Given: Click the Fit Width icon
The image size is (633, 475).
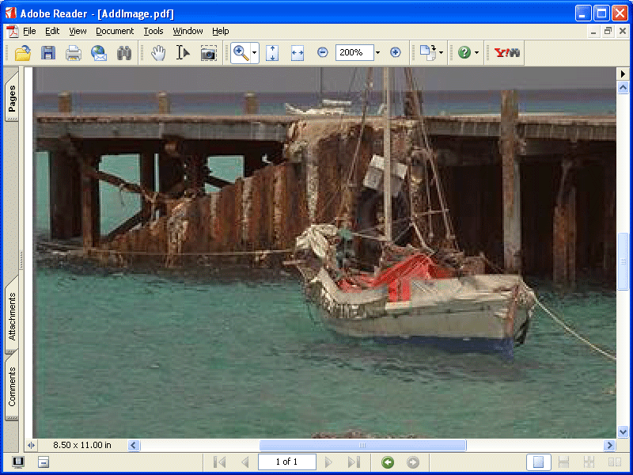Looking at the screenshot, I should [x=298, y=53].
